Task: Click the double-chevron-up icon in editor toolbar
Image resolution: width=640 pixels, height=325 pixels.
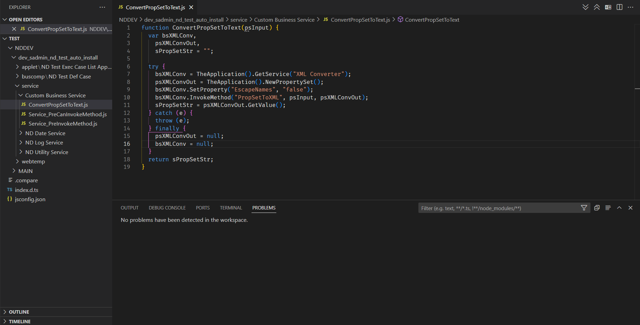Action: (597, 7)
